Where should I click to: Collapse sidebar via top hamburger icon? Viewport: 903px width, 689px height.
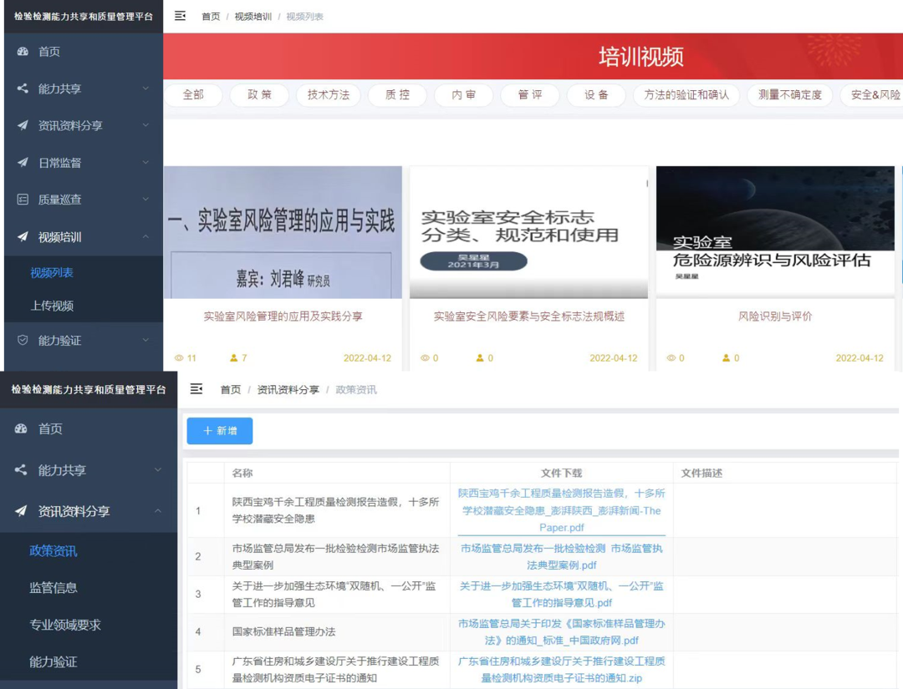point(181,16)
